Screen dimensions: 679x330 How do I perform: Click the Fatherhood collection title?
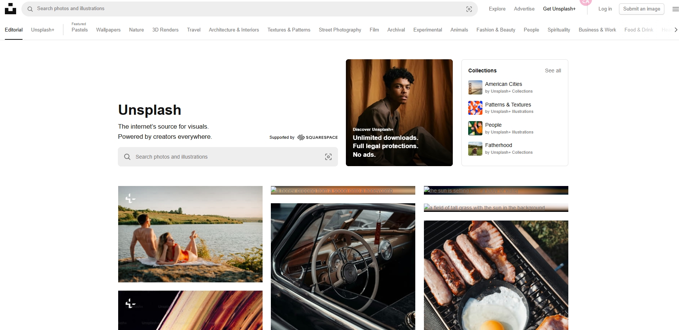point(499,145)
